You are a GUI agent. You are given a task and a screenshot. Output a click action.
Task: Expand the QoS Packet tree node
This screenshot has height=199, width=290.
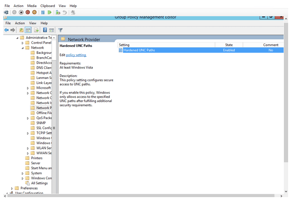28,118
